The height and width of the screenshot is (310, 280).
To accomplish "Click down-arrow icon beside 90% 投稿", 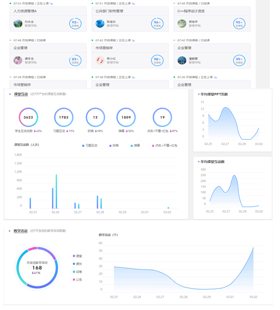I will point(96,131).
